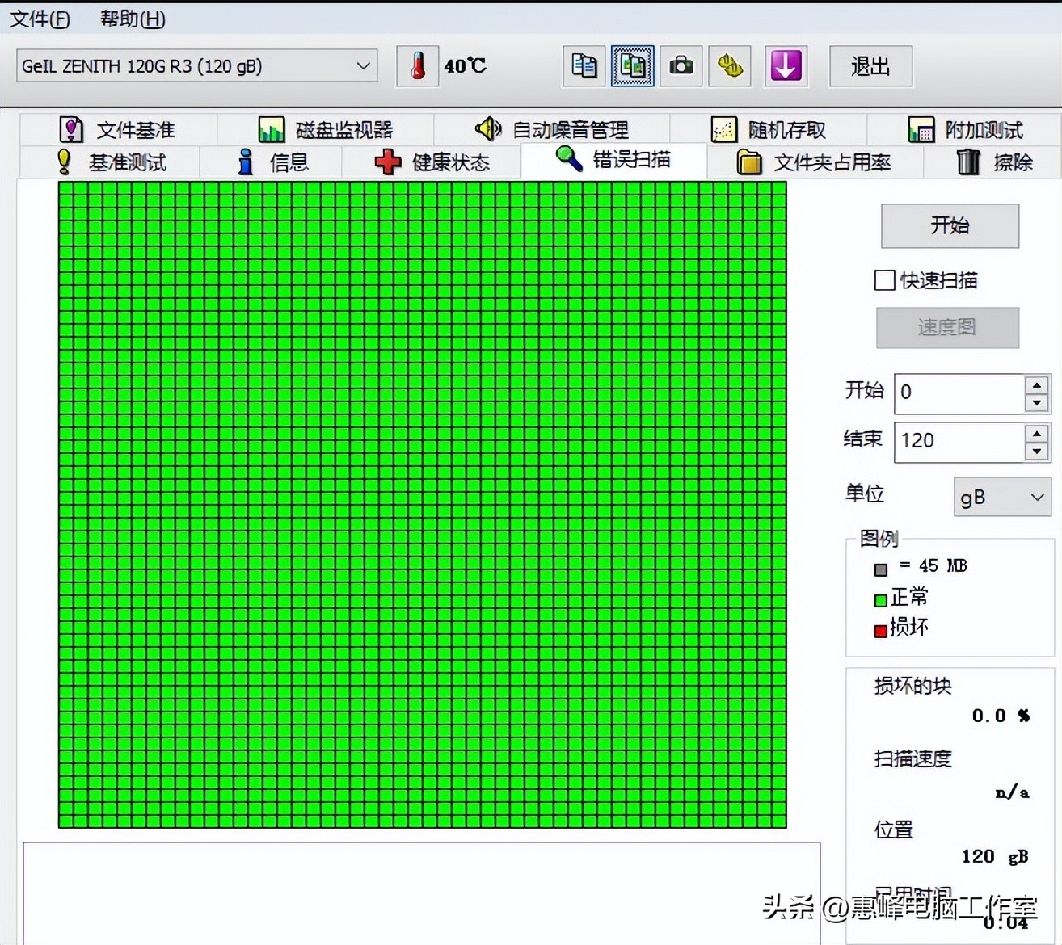Click the purple down-arrow minimize-to-tray icon
Screen dimensions: 1062x945
785,66
